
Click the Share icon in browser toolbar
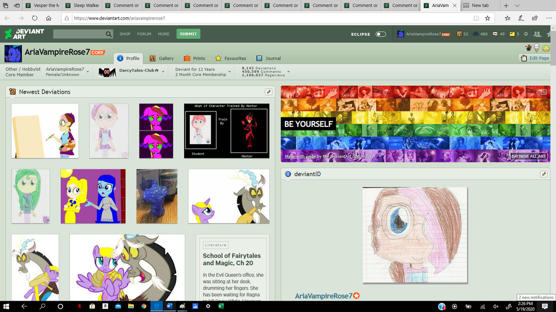click(535, 18)
